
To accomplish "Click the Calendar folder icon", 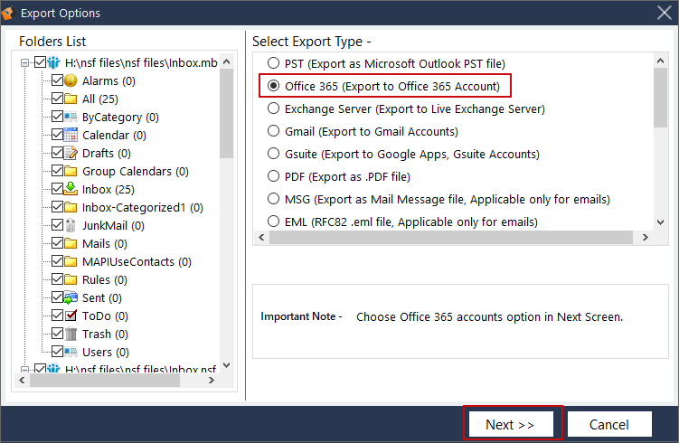I will pyautogui.click(x=71, y=135).
